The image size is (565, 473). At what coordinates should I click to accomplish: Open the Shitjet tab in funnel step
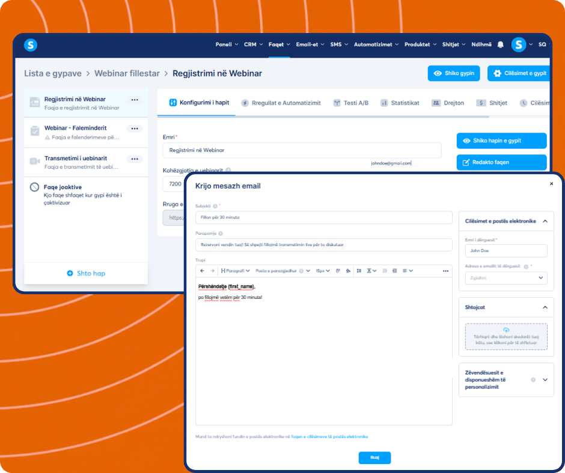(x=492, y=103)
